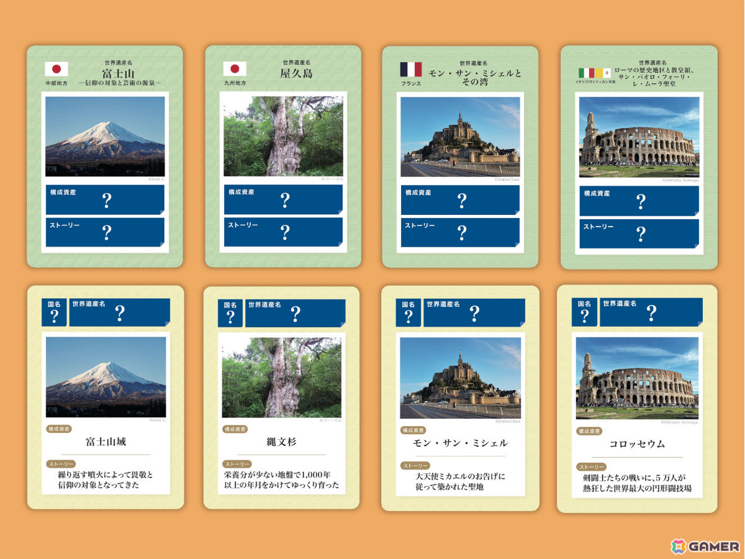
Task: Click the イタリア/ヴァティカン市国 country label
Action: [x=595, y=82]
